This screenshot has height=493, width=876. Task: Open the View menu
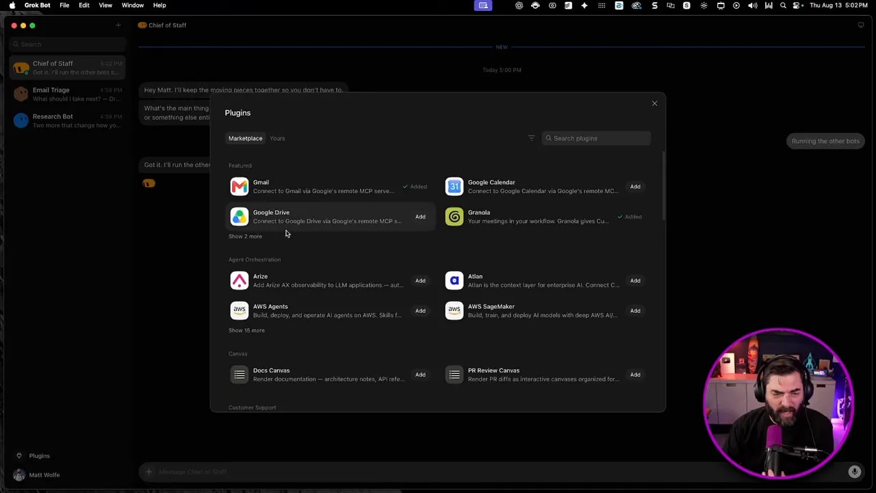click(x=105, y=5)
